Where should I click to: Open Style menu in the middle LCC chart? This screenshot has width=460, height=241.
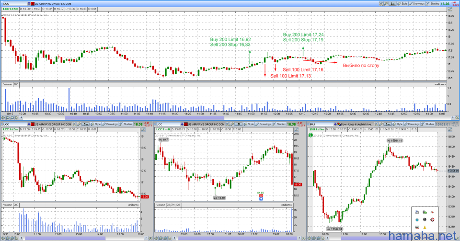tap(250, 124)
